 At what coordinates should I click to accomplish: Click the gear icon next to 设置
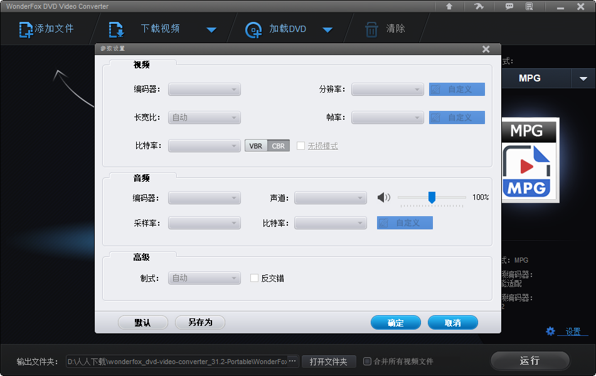[551, 331]
